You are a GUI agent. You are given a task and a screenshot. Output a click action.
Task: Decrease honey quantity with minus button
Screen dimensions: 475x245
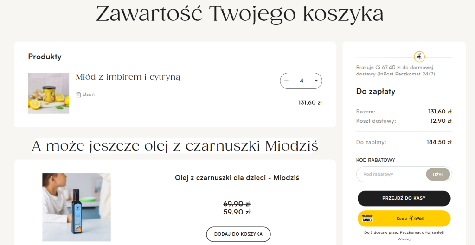point(286,81)
